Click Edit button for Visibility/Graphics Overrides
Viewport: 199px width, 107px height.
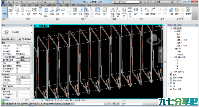[x=23, y=57]
